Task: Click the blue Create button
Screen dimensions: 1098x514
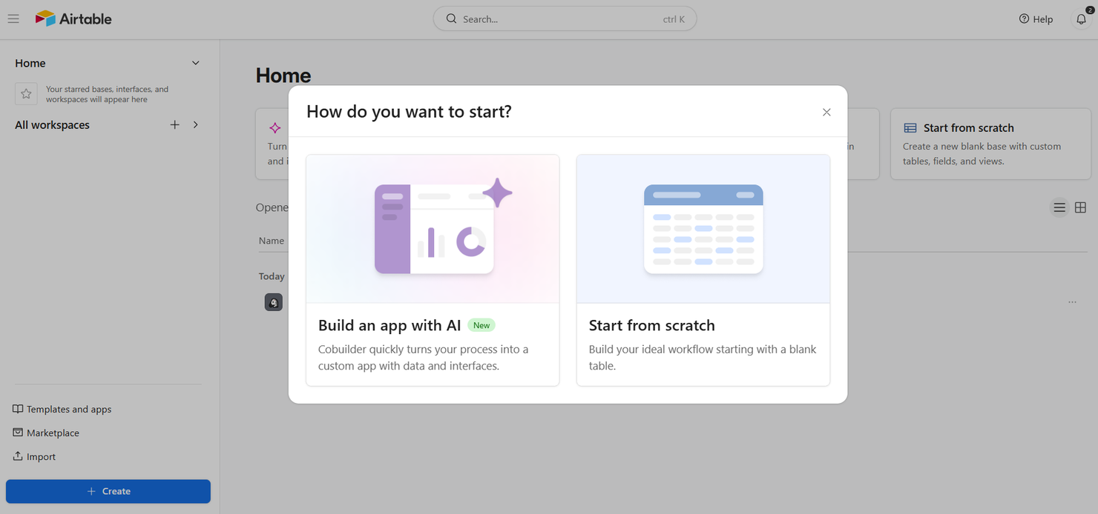Action: point(108,491)
